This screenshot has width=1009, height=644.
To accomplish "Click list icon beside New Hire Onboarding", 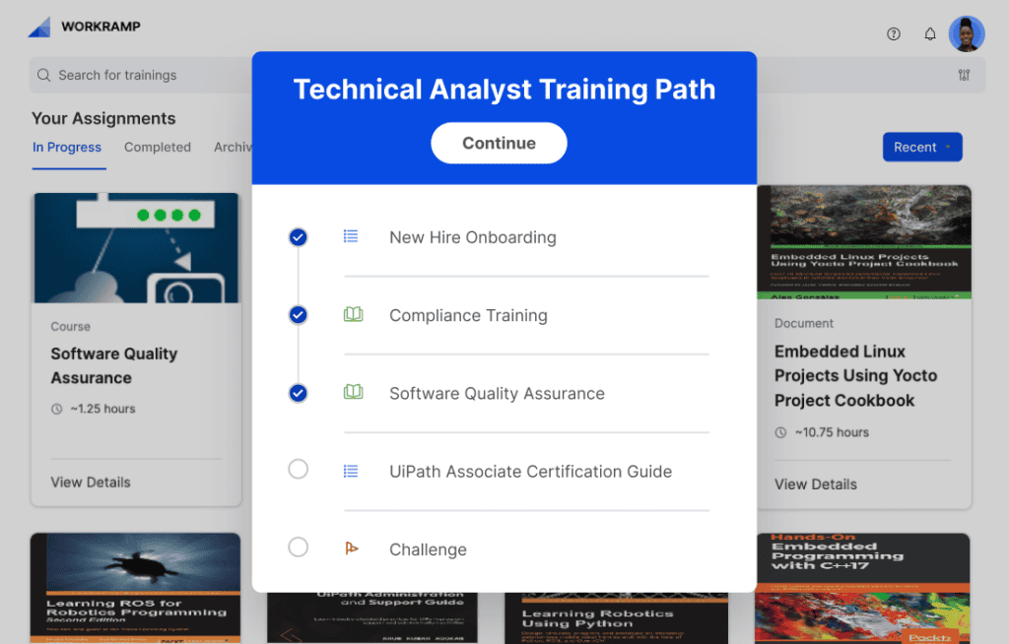I will coord(351,236).
